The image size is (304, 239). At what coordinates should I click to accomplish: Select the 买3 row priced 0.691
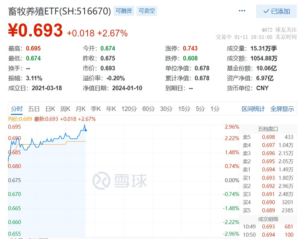pyautogui.click(x=268, y=194)
